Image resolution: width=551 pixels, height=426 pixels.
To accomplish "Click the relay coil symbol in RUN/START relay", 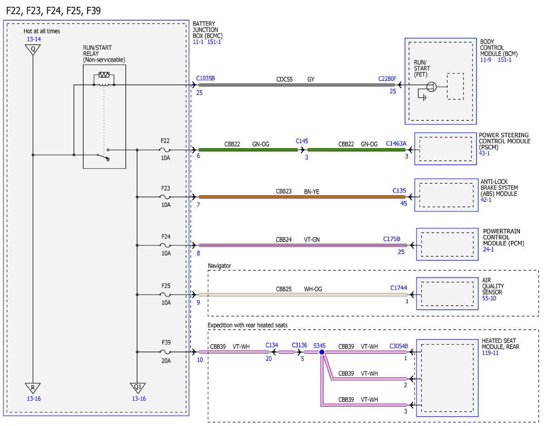I will tap(104, 80).
